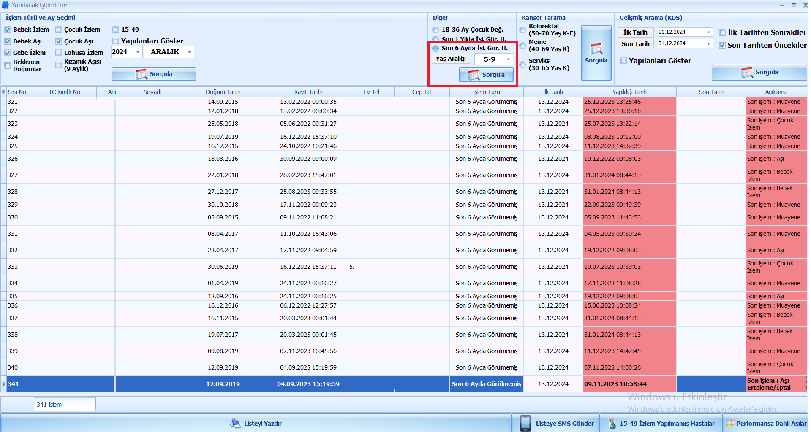
Task: Click calendar icon on İşlem Türü Sorgula button
Action: pos(142,74)
